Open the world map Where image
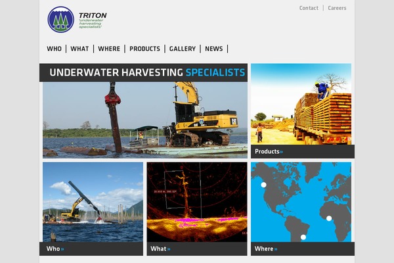This screenshot has height=263, width=394. [301, 202]
